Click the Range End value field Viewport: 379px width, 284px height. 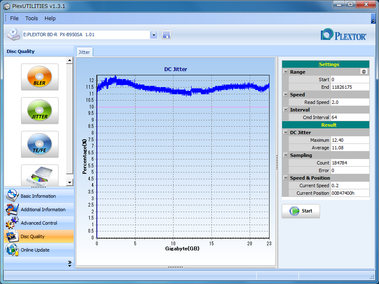pyautogui.click(x=350, y=87)
